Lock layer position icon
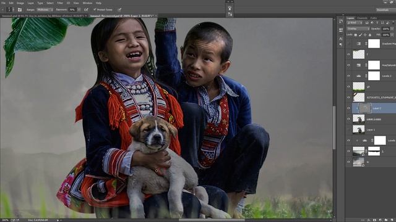This screenshot has height=222, width=396. click(x=365, y=35)
